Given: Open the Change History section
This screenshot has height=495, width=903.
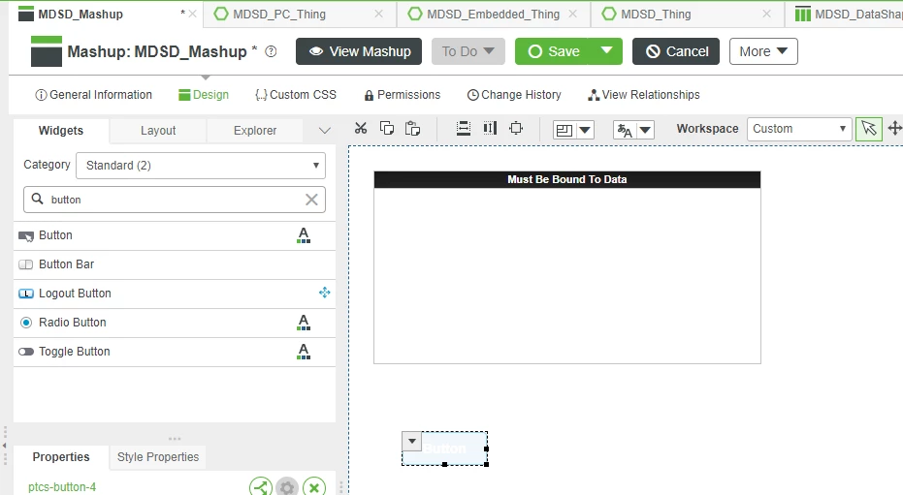Looking at the screenshot, I should [x=514, y=95].
